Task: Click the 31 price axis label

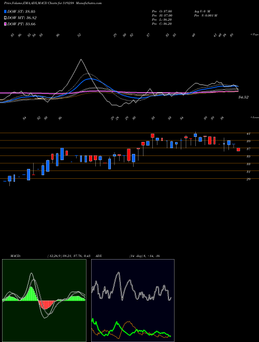Action: pos(248,172)
